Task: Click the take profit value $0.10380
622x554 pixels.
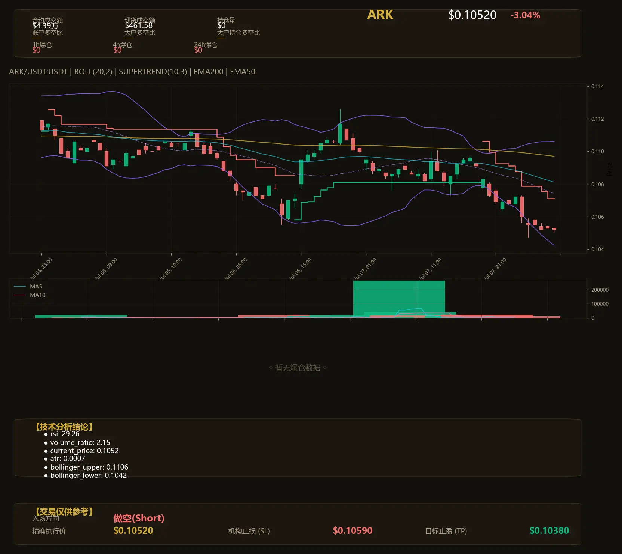Action: point(549,530)
